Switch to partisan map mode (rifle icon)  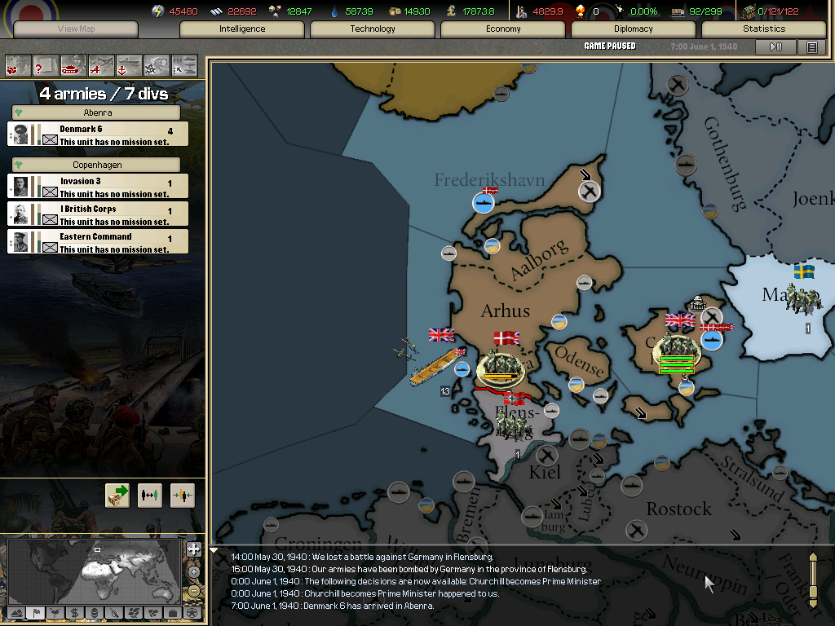click(x=114, y=613)
